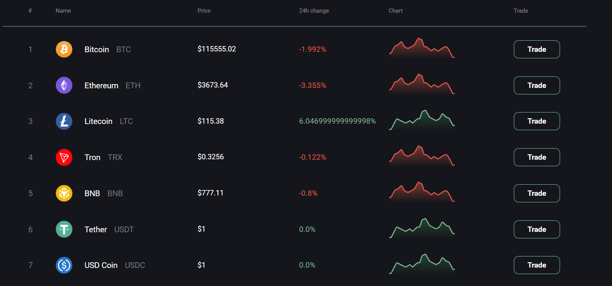
Task: Click the yellow BNB icon
Action: point(64,193)
